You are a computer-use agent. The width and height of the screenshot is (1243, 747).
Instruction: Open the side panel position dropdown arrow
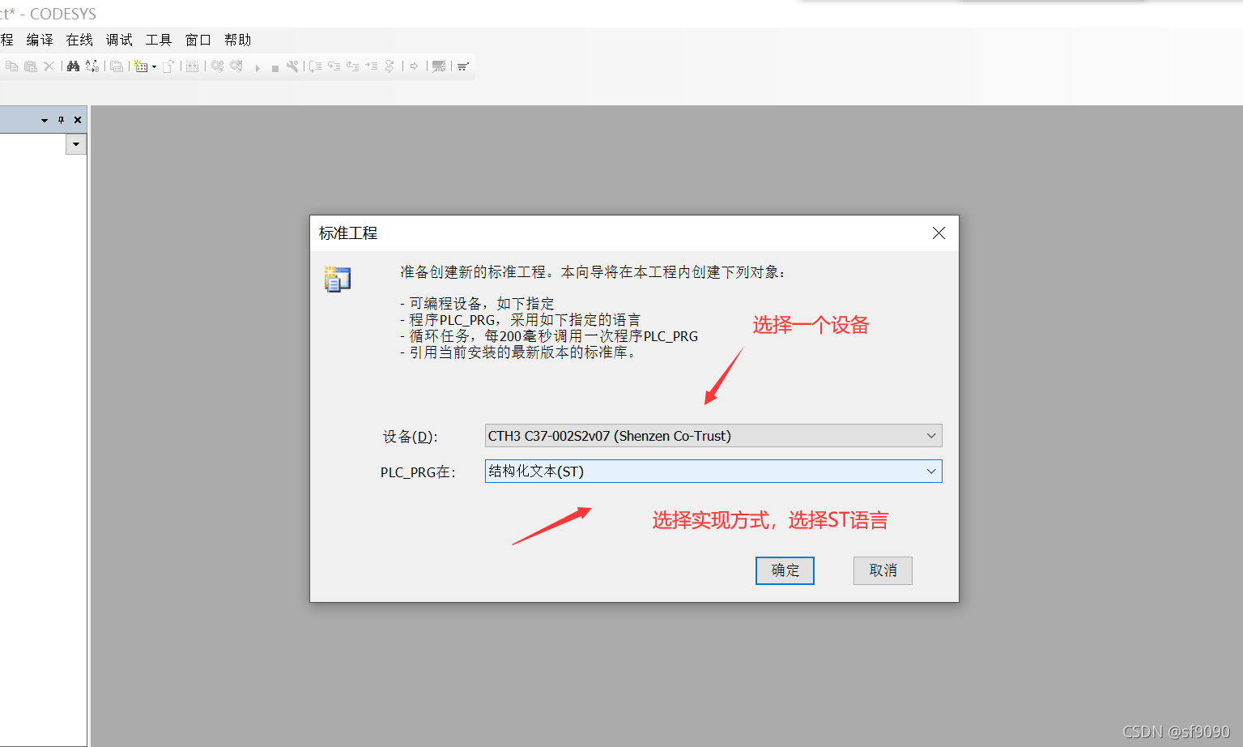pos(45,120)
